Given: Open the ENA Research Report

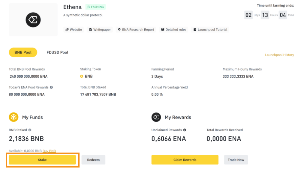Looking at the screenshot, I should point(136,30).
